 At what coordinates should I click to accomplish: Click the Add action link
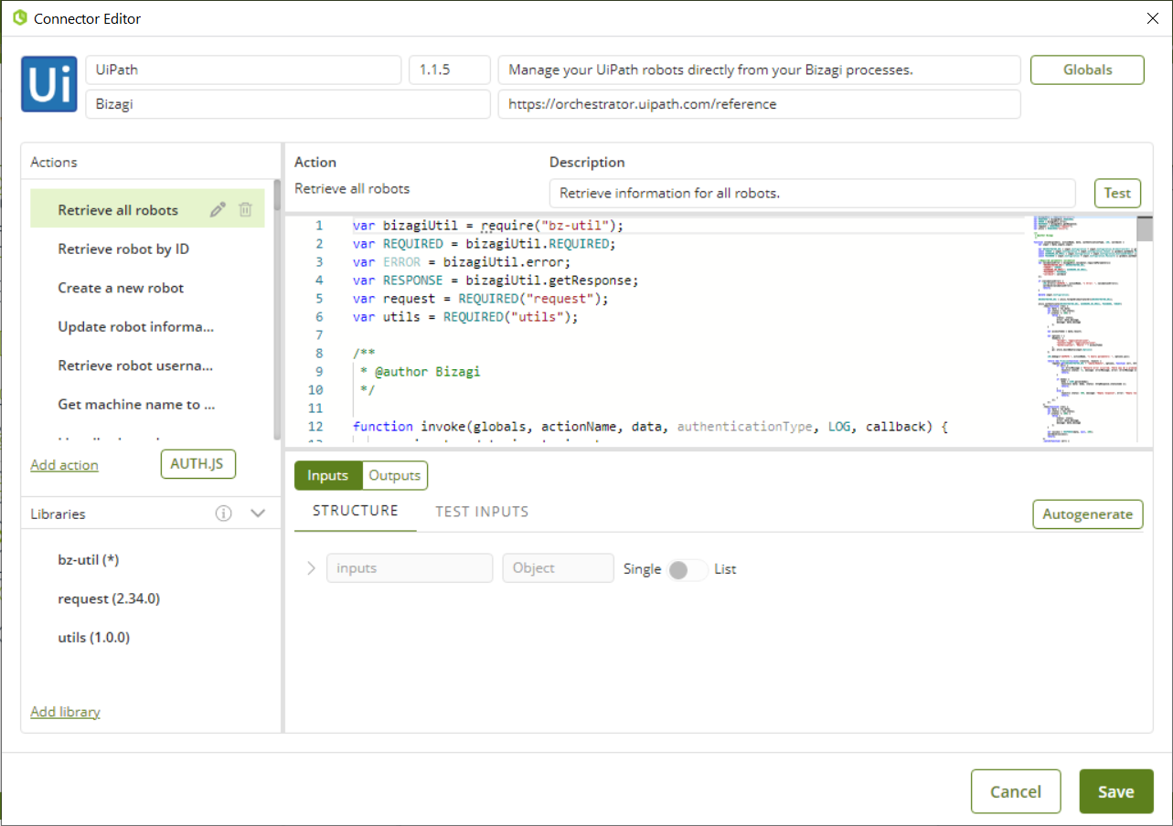64,465
